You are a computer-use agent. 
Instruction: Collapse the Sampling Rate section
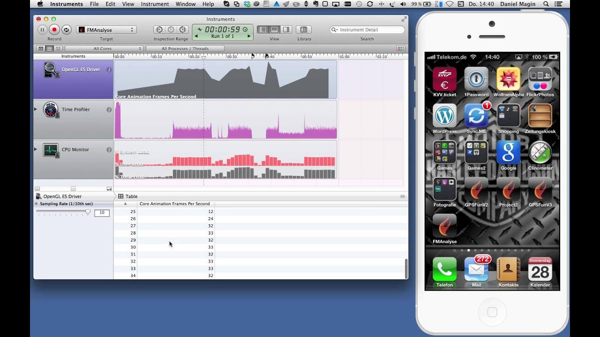pyautogui.click(x=36, y=204)
